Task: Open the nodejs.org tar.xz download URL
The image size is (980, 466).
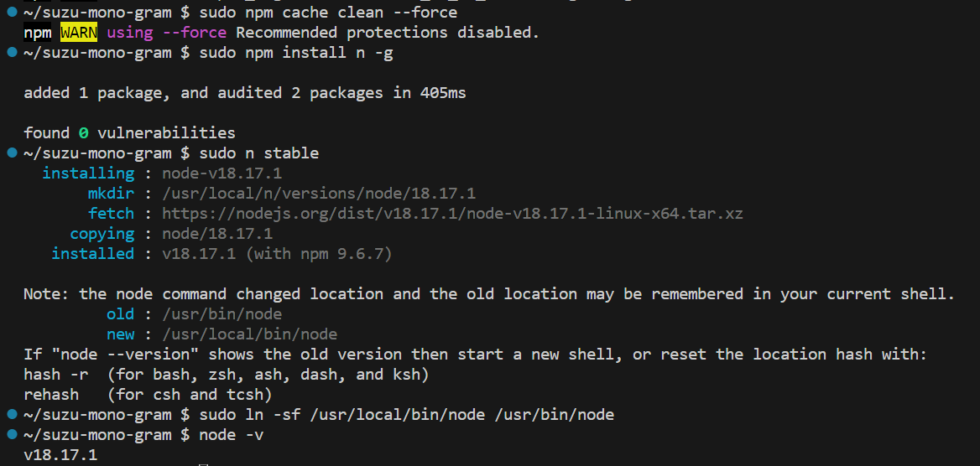Action: pos(452,214)
